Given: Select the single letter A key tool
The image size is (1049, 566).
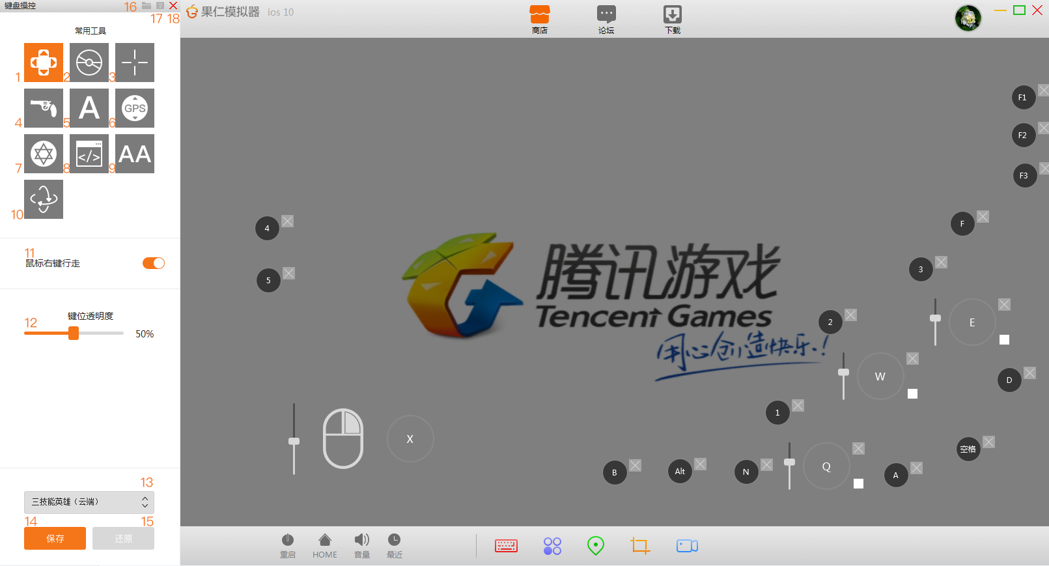Looking at the screenshot, I should click(x=89, y=108).
